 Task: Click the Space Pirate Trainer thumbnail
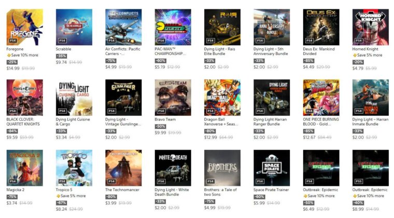click(x=272, y=168)
